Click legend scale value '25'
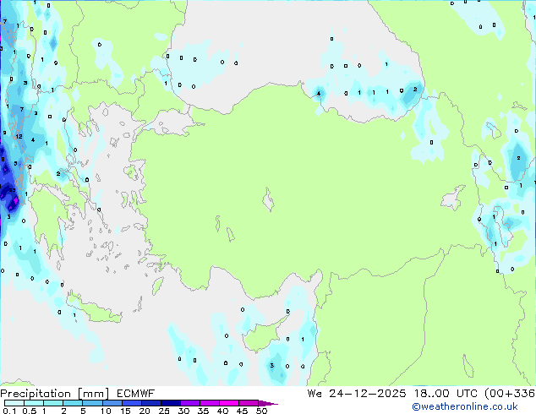Image resolution: width=536 pixels, height=414 pixels. pos(164,411)
